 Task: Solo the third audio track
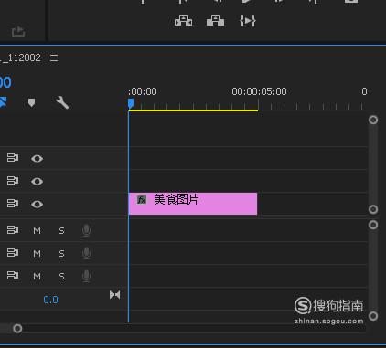tap(61, 277)
